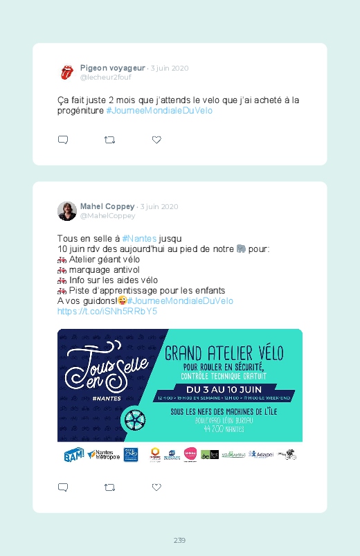Open Pigeon voyageur display name
Screen dimensions: 360x556
[113, 68]
